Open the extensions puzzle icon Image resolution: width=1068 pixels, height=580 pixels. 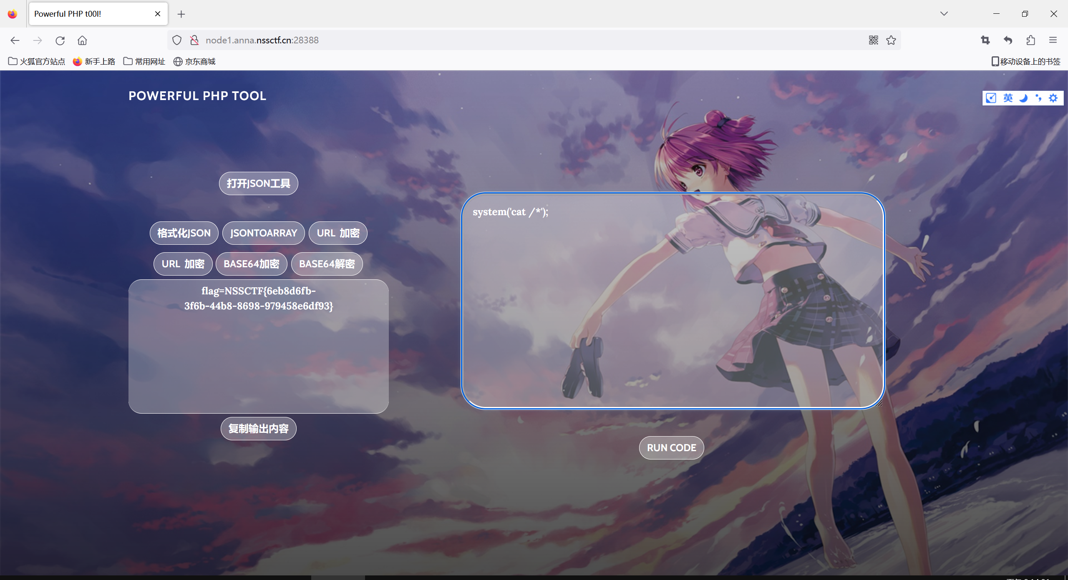click(x=1031, y=40)
